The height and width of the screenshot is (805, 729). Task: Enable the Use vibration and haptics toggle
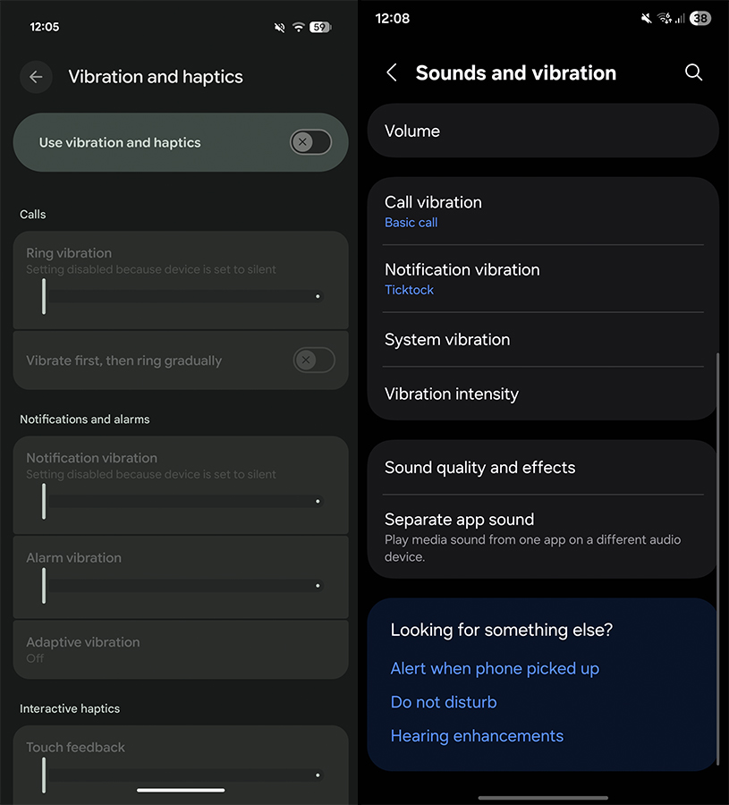pyautogui.click(x=310, y=141)
